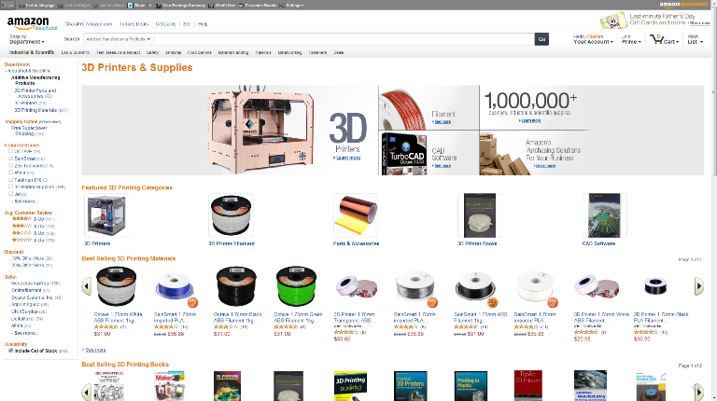Click the Amazon logo
Viewport: 717px width, 401px height.
(x=28, y=22)
